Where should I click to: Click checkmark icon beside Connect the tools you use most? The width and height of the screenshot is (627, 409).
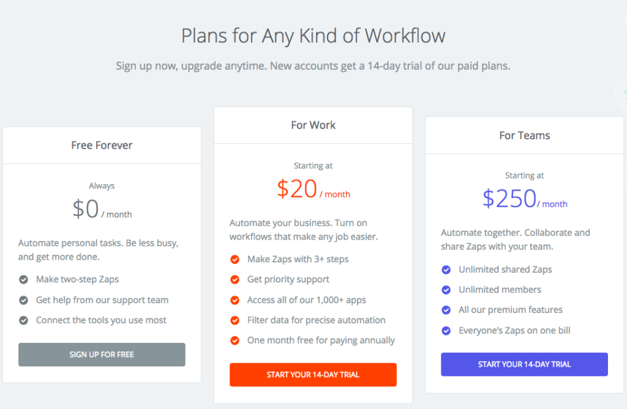click(24, 320)
